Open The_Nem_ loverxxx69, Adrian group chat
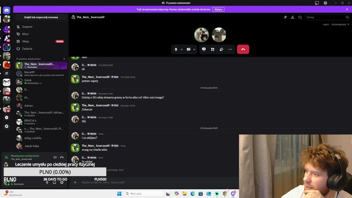This screenshot has width=352, height=198. [41, 114]
